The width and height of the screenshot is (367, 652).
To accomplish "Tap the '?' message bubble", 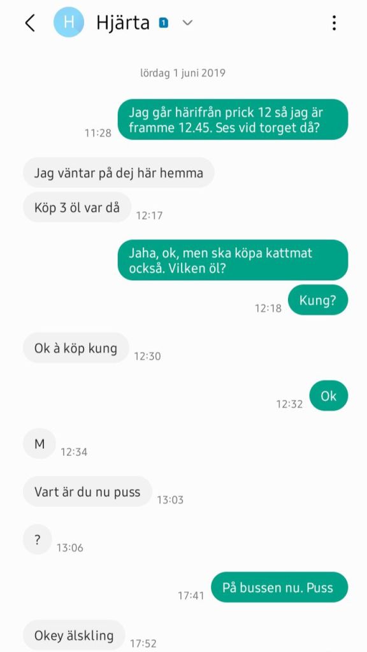I will [38, 540].
